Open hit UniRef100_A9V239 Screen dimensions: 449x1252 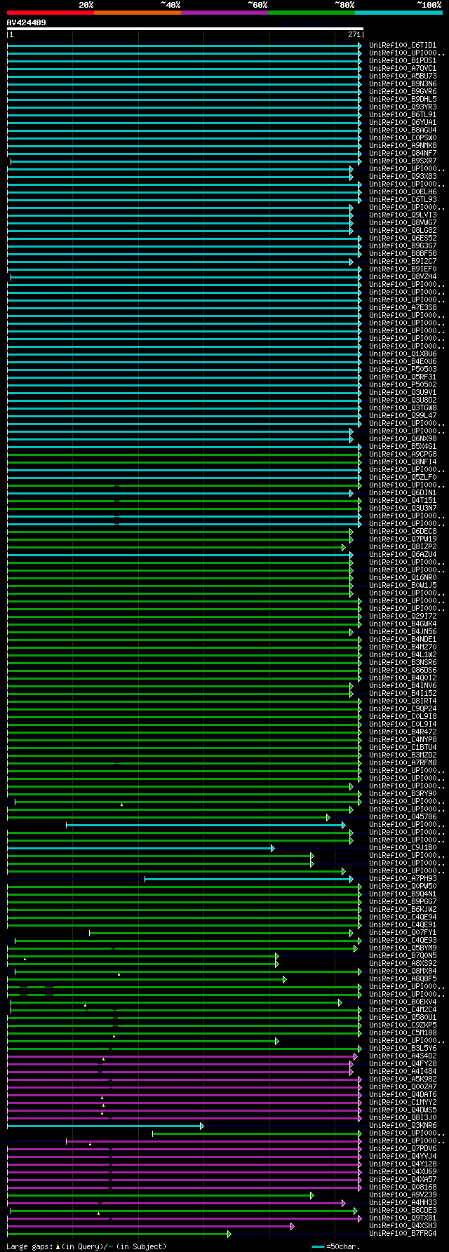click(403, 1195)
